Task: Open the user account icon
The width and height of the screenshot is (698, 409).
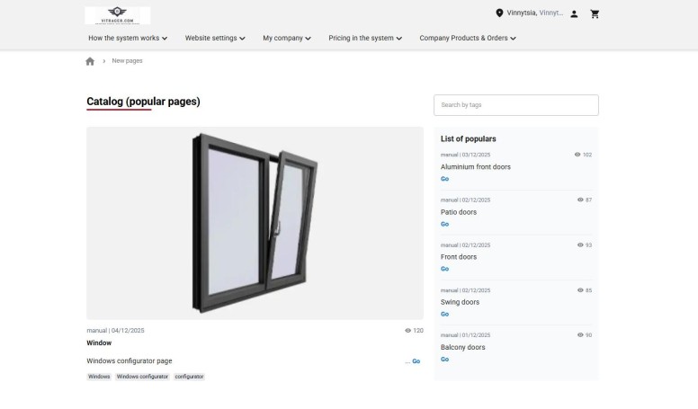Action: click(x=574, y=14)
